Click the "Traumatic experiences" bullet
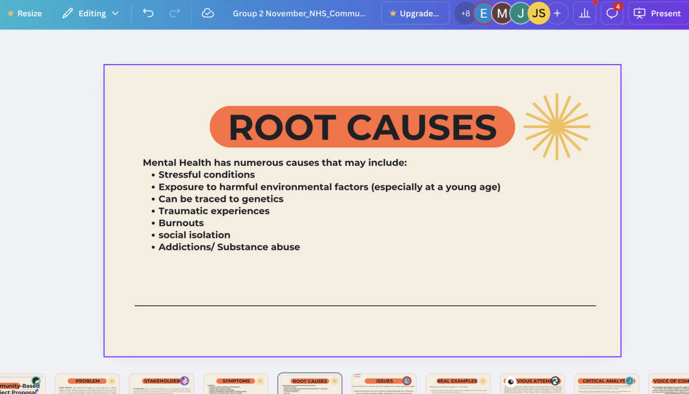 (214, 211)
